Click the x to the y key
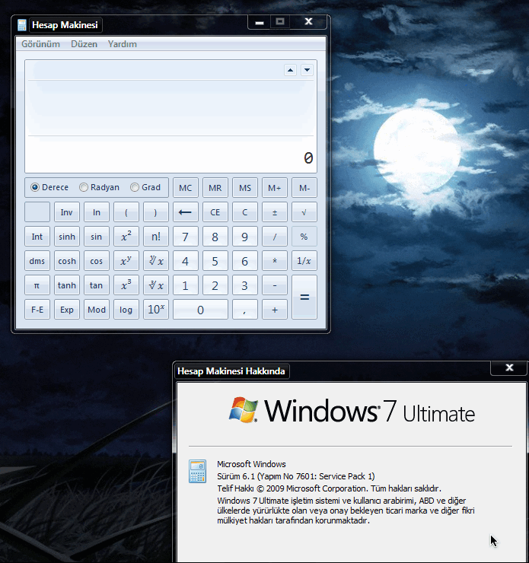Image resolution: width=529 pixels, height=563 pixels. click(126, 261)
